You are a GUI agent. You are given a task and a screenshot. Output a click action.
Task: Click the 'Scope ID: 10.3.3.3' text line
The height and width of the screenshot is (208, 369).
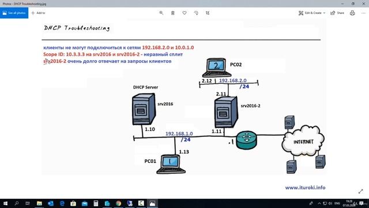click(x=113, y=54)
